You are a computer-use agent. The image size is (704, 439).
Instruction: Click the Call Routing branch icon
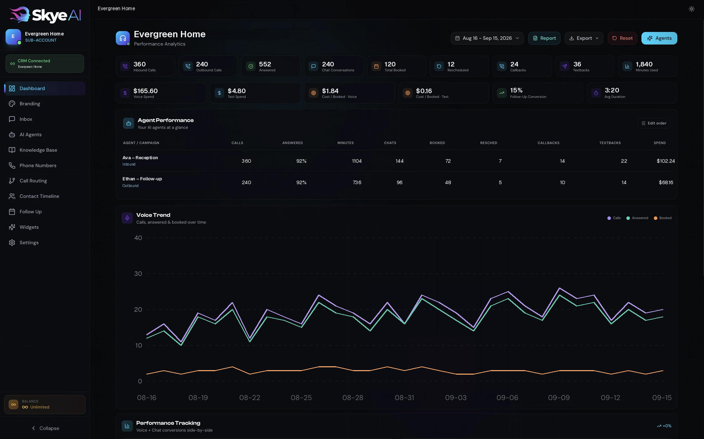coord(12,181)
